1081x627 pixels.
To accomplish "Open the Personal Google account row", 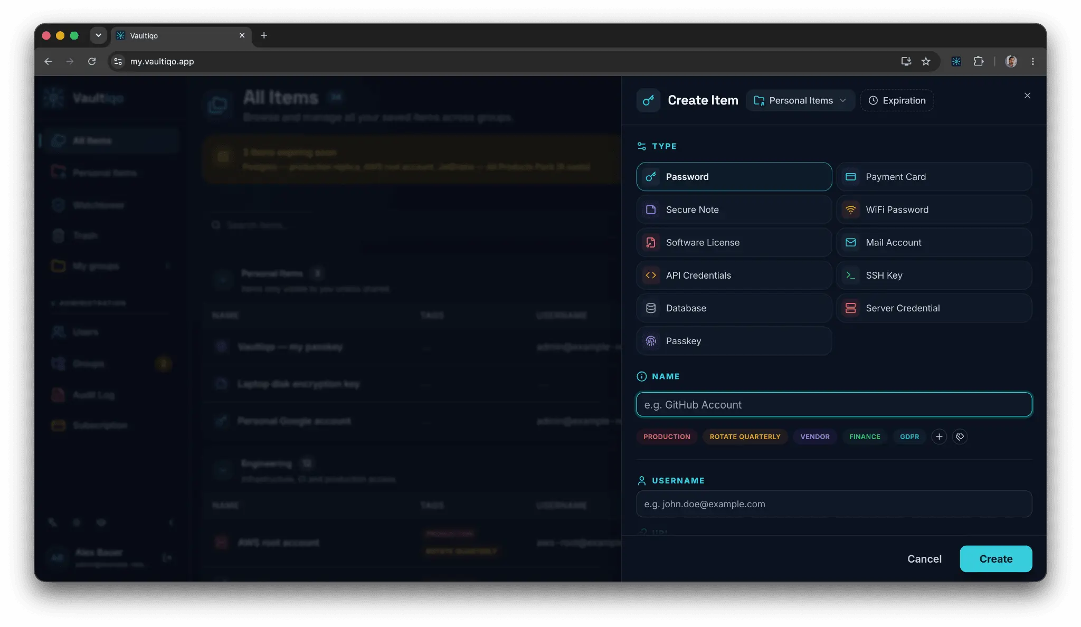I will pyautogui.click(x=412, y=421).
